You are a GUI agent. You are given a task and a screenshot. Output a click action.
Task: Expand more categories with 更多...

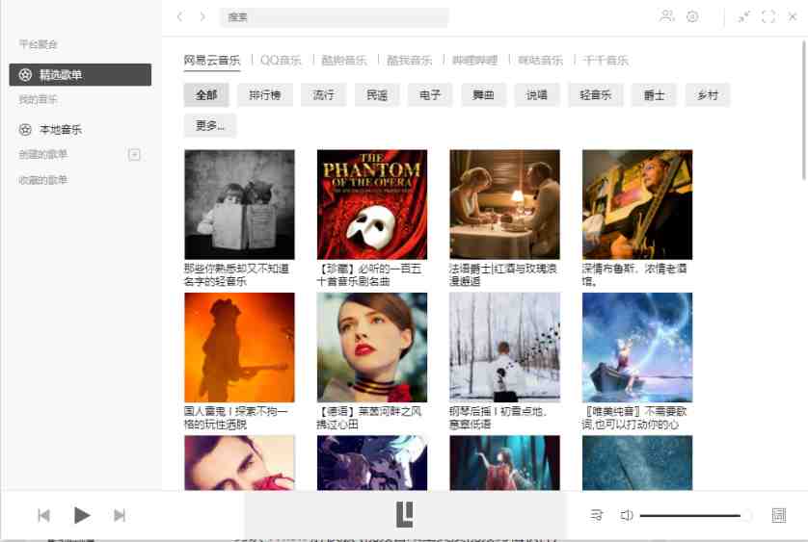[210, 125]
